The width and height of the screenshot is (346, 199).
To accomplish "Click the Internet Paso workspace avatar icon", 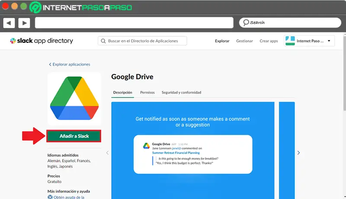I will (290, 41).
